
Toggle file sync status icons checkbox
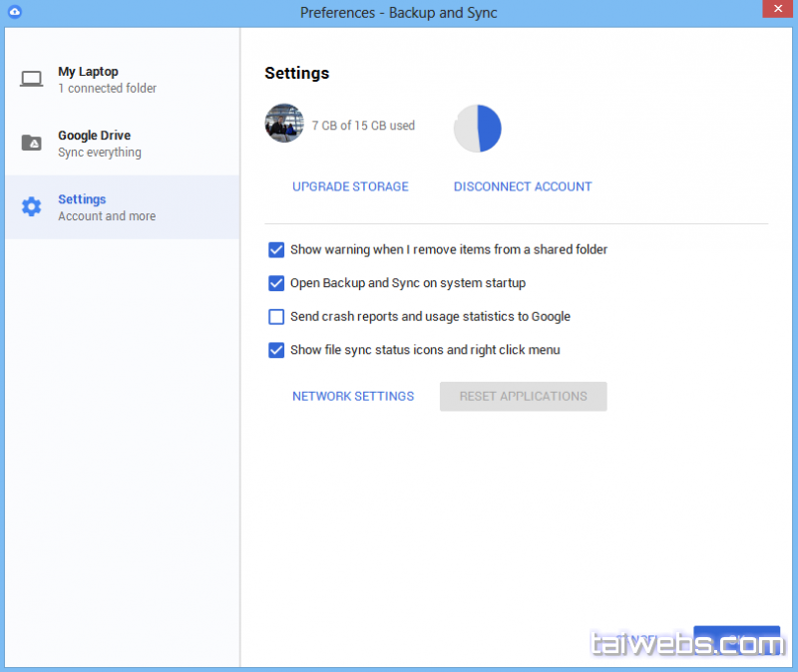(276, 350)
